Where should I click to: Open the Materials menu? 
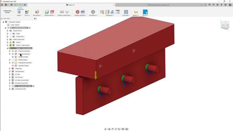[93, 15]
